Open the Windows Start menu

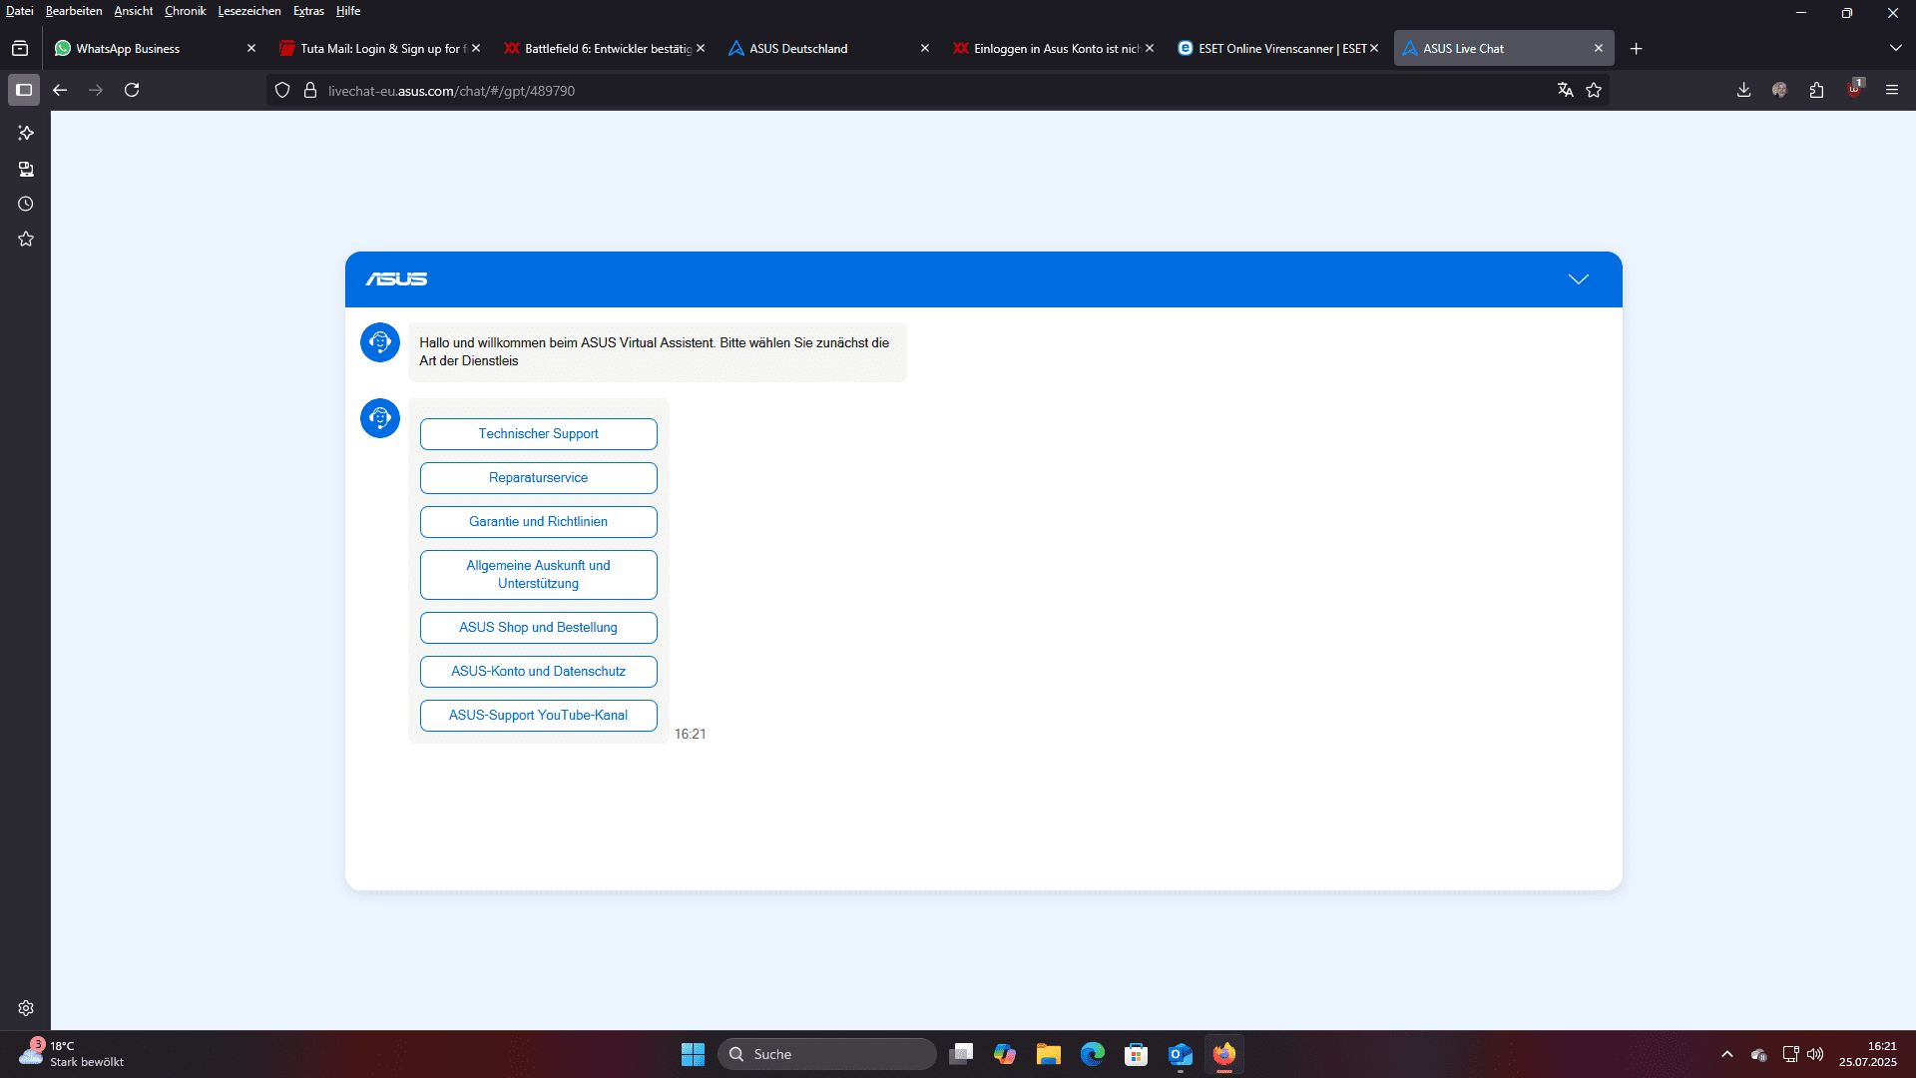tap(693, 1054)
